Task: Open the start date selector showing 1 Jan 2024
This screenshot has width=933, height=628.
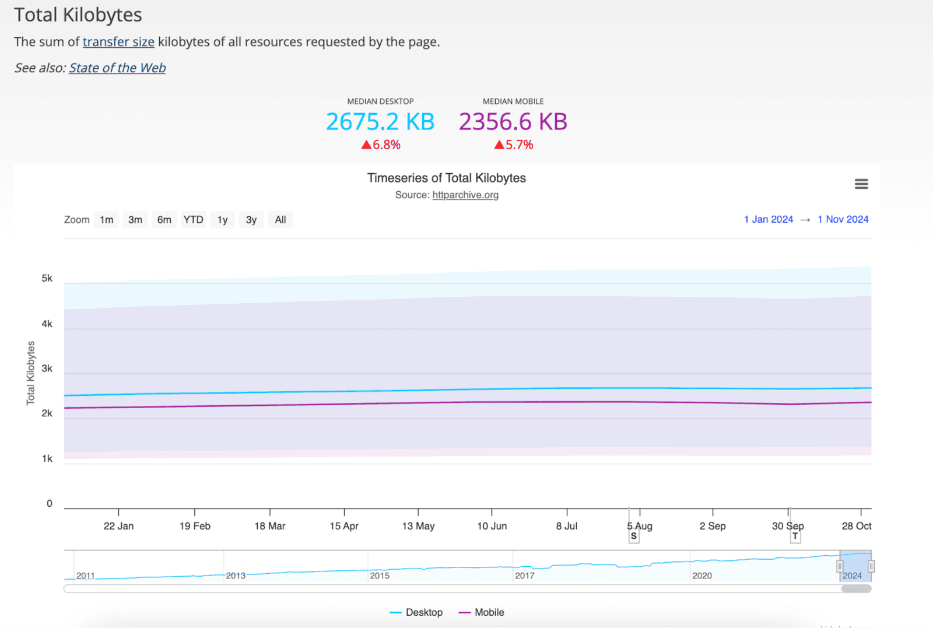Action: (768, 219)
